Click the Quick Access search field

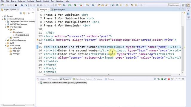tap(173, 5)
